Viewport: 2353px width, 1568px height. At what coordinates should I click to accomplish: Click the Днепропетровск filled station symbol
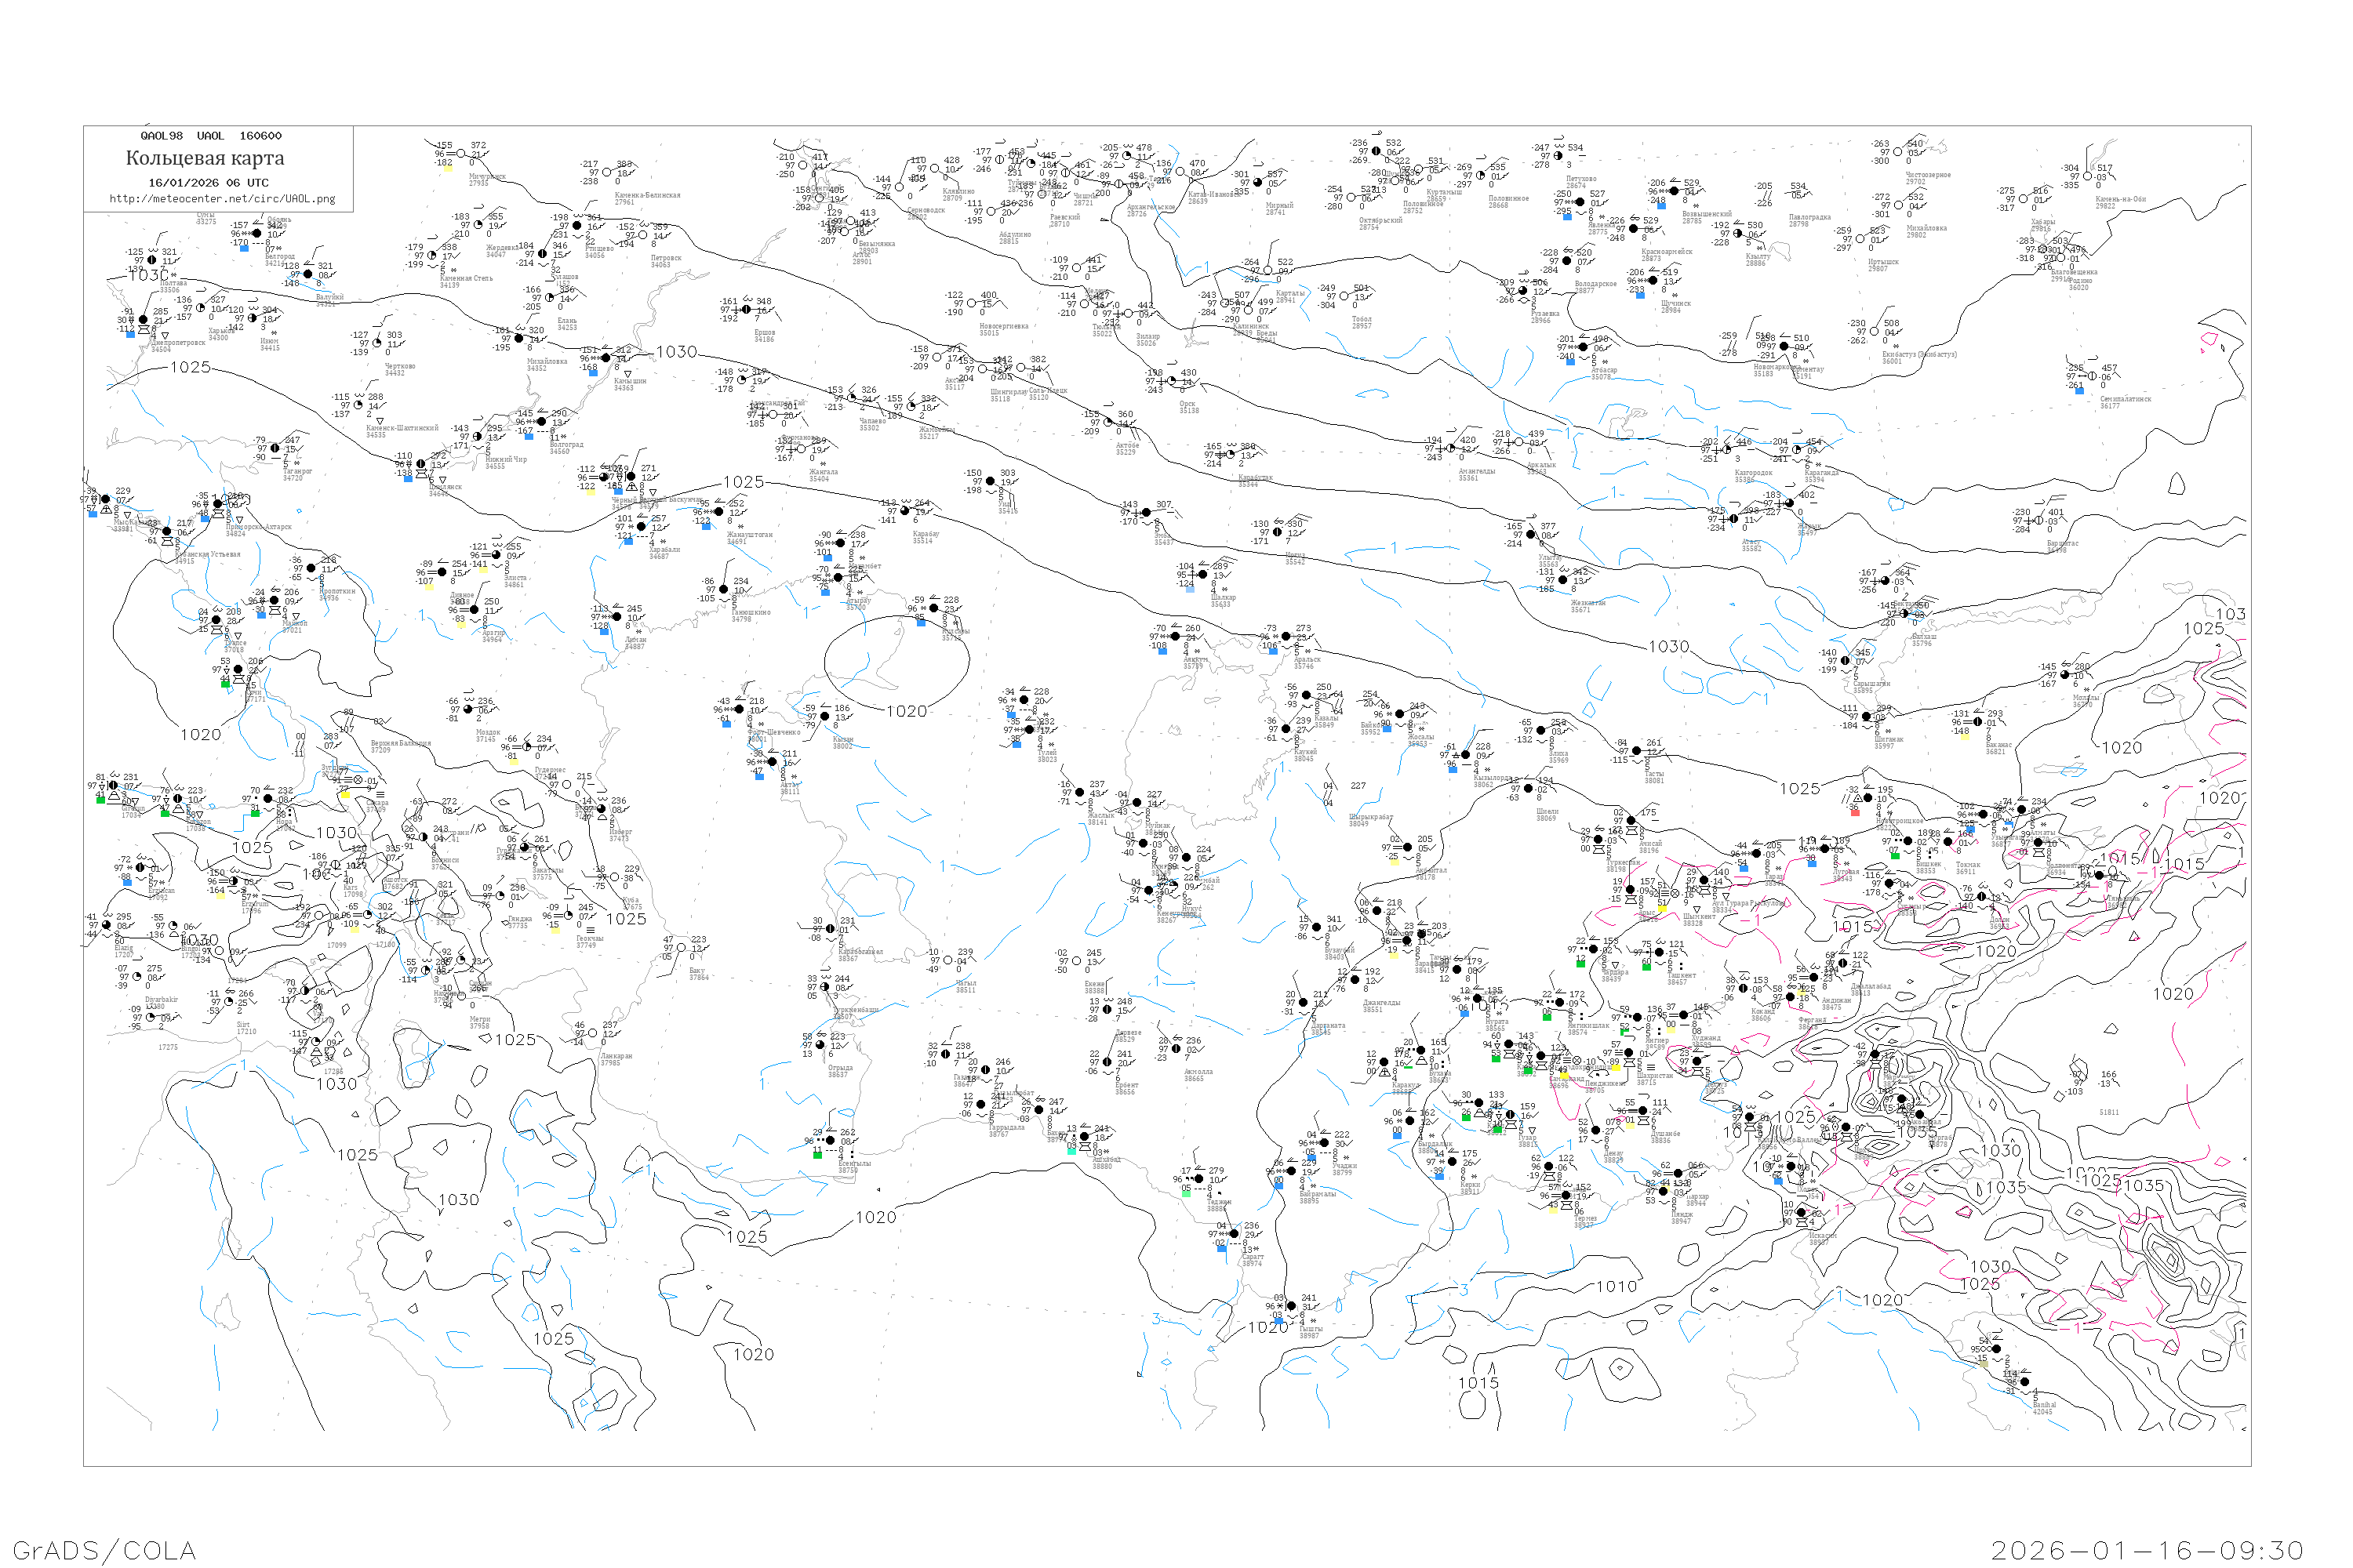coord(143,320)
